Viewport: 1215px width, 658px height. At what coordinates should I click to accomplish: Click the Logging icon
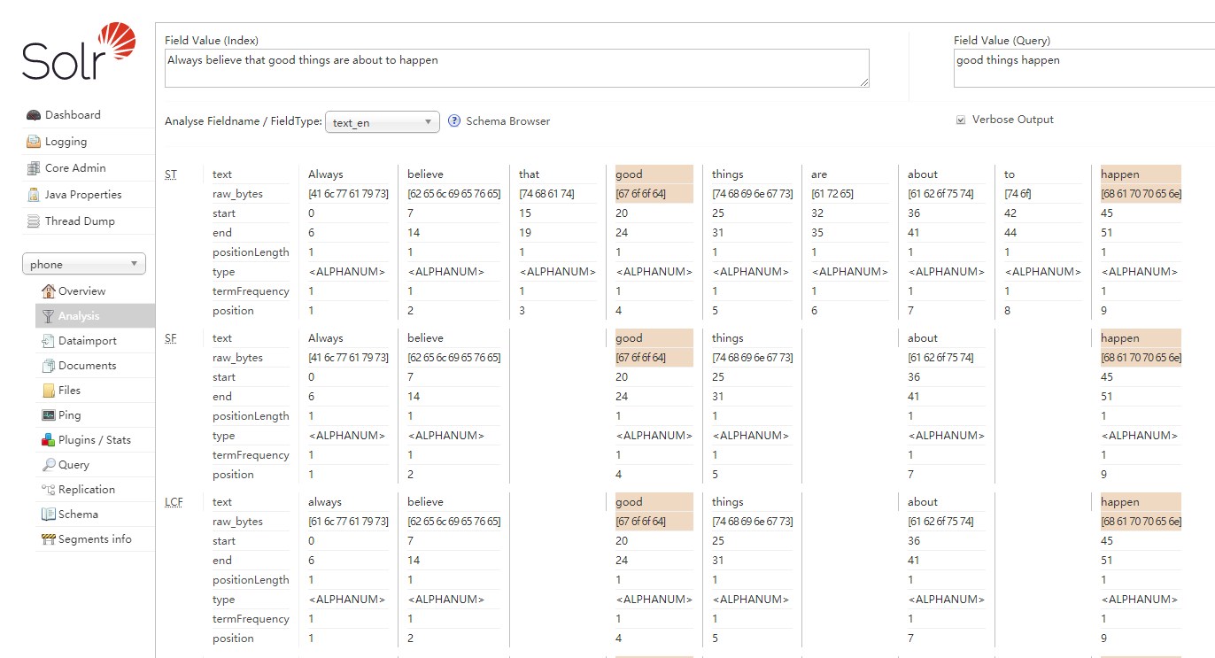click(x=34, y=142)
